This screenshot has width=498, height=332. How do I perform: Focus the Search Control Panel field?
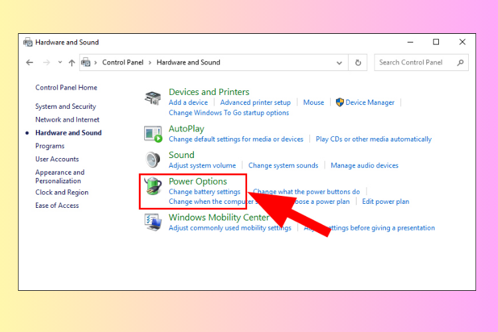(x=416, y=62)
